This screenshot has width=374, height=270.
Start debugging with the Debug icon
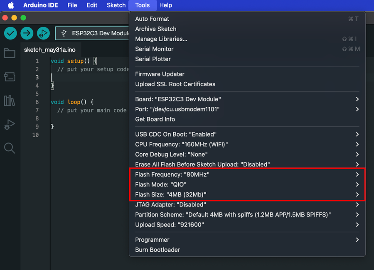(x=43, y=33)
